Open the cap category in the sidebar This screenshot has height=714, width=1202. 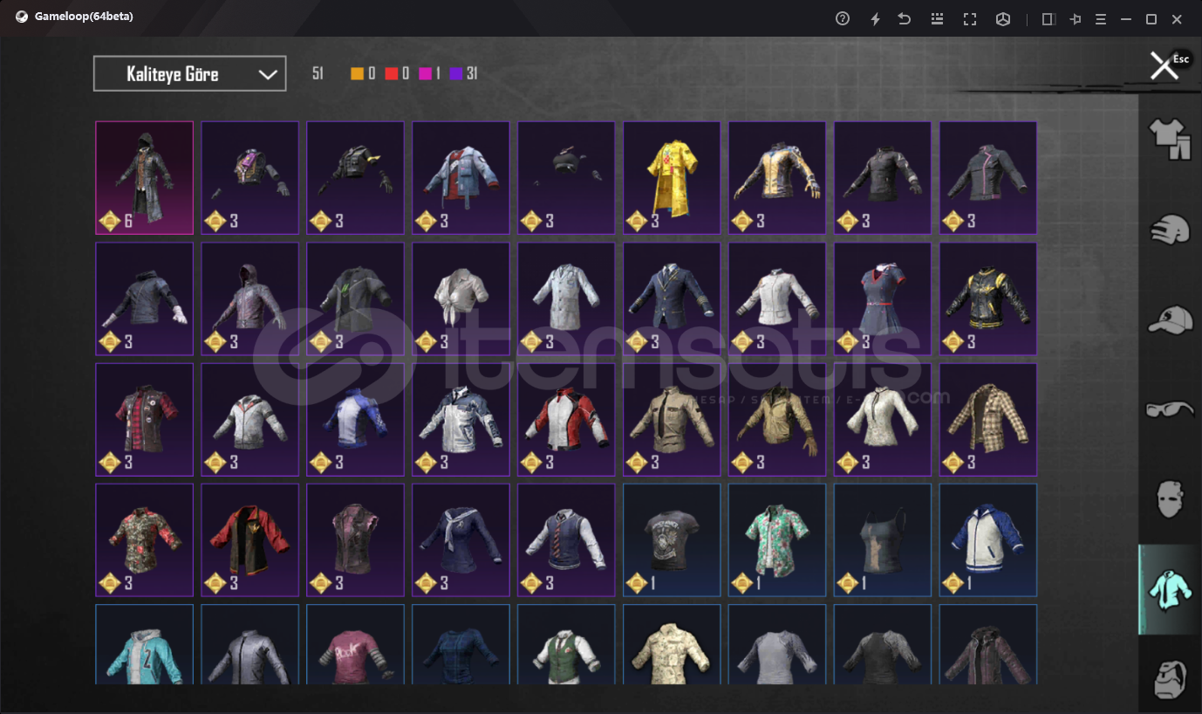pyautogui.click(x=1170, y=319)
